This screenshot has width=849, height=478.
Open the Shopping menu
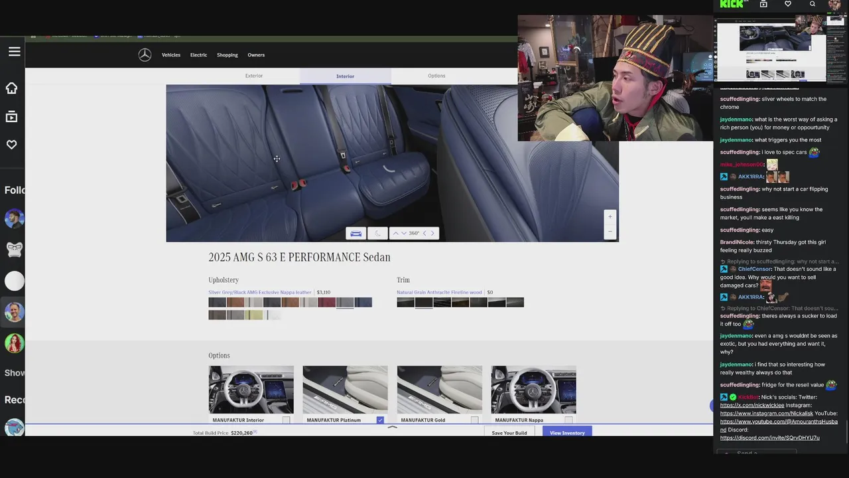[x=227, y=55]
